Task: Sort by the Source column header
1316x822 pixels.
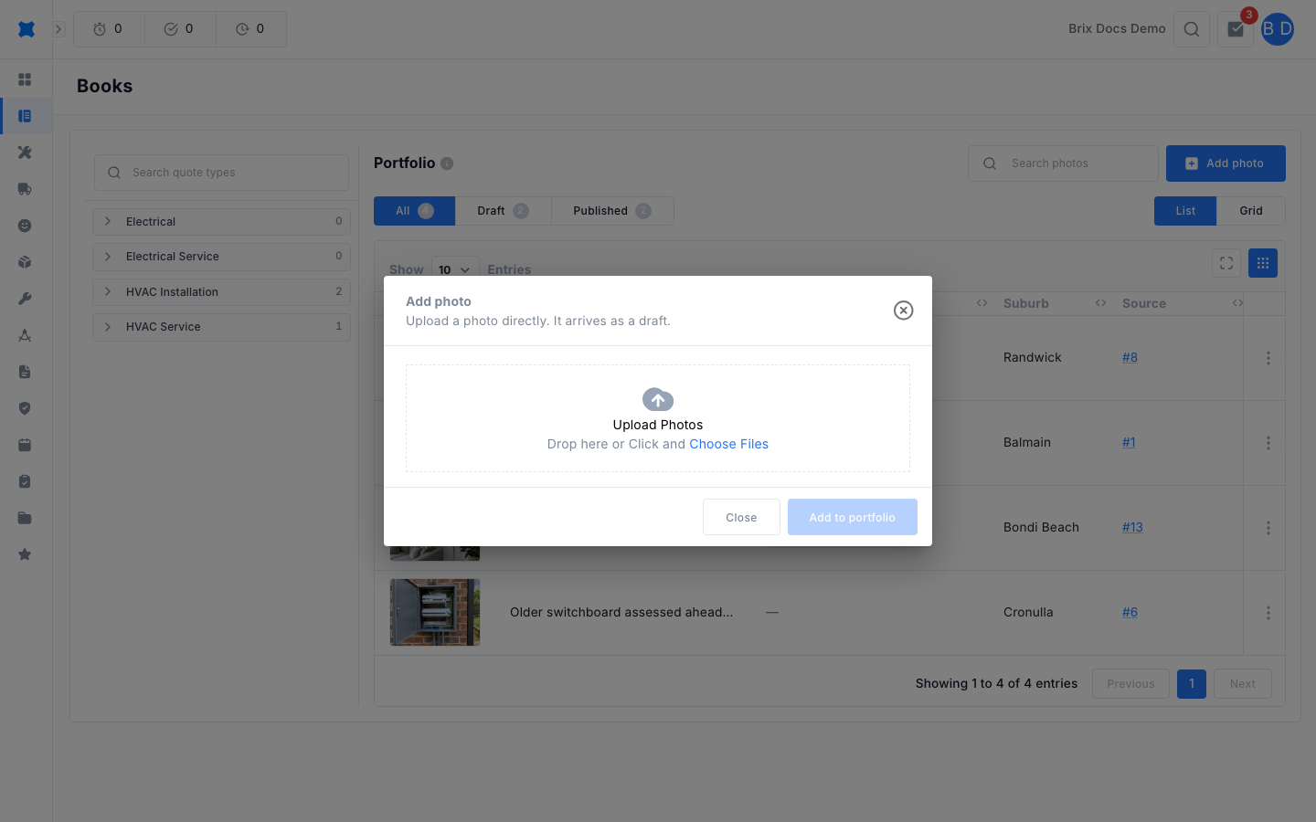Action: (1144, 303)
